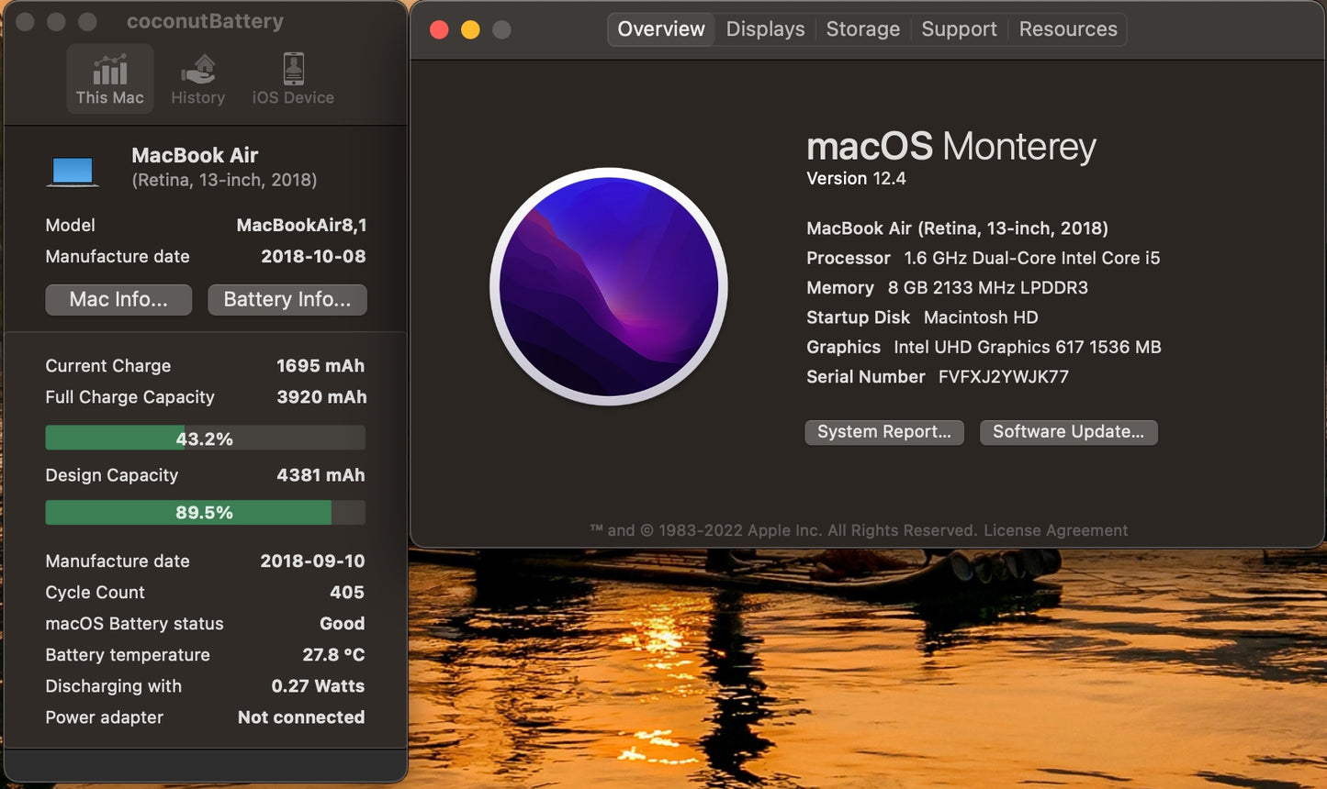Click the hand-with-clock History icon
The width and height of the screenshot is (1327, 789).
[197, 68]
